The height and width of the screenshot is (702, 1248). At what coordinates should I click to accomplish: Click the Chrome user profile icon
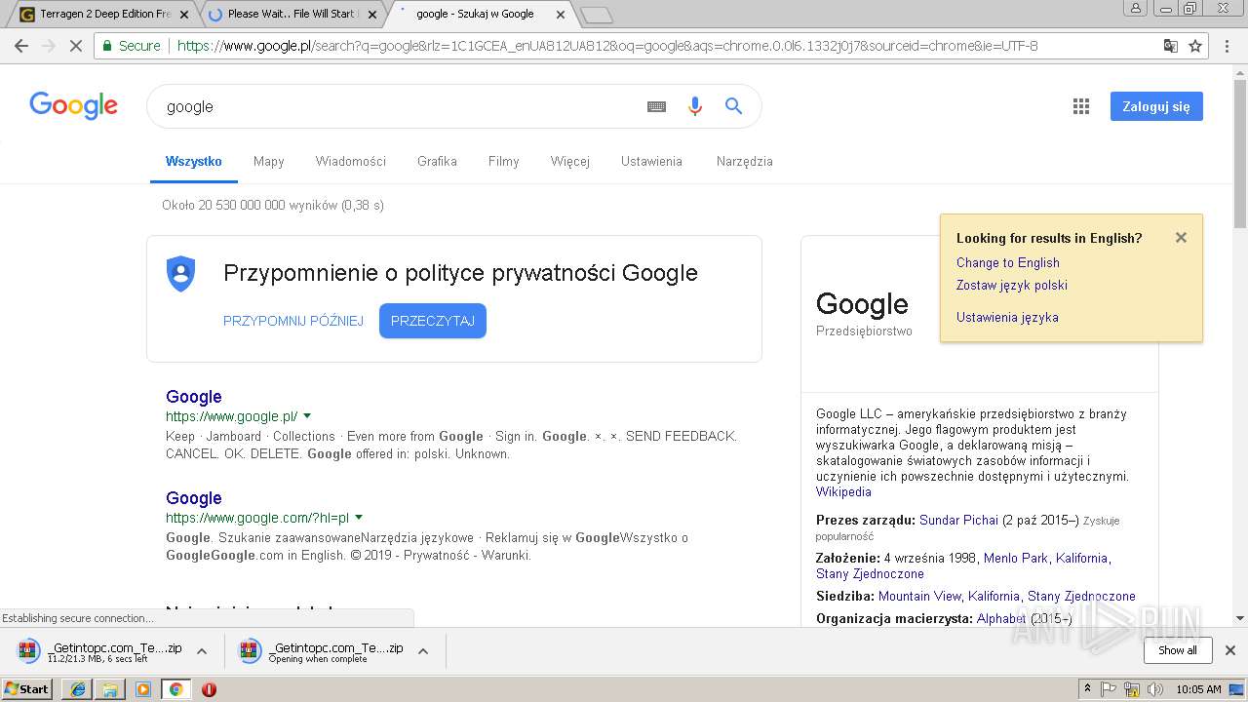click(1136, 9)
